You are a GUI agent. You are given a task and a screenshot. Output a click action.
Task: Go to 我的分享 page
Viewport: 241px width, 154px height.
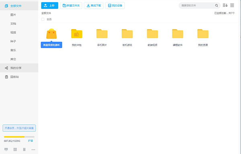click(19, 68)
